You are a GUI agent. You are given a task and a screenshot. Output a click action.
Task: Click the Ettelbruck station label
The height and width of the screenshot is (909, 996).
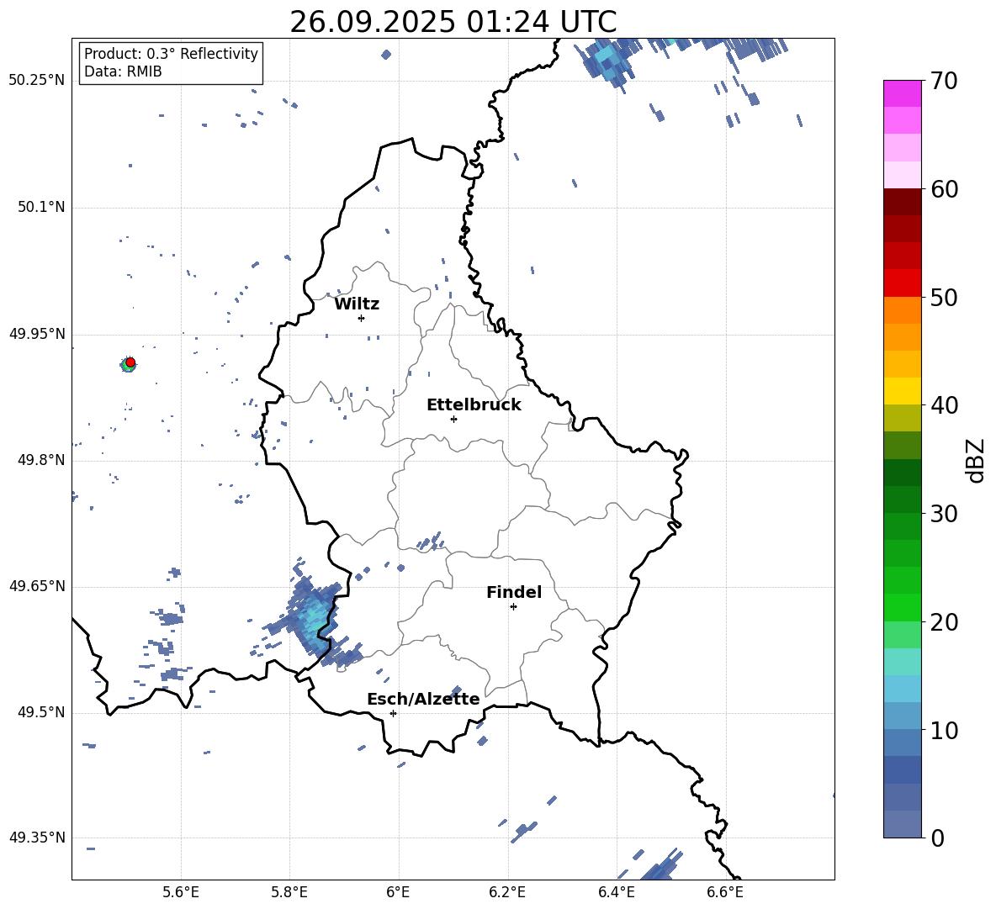click(x=474, y=405)
